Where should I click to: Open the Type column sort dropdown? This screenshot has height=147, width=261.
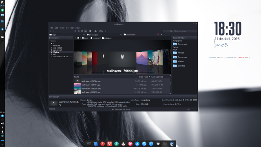click(x=149, y=77)
